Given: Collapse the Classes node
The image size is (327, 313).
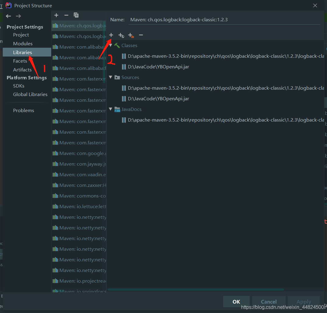Looking at the screenshot, I should tap(111, 45).
